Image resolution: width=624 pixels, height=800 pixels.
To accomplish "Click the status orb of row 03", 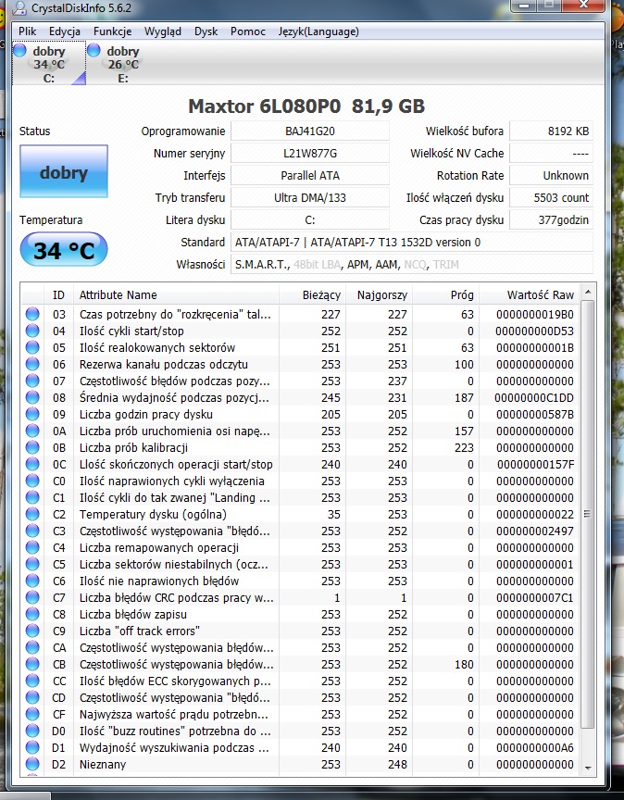I will (x=32, y=314).
